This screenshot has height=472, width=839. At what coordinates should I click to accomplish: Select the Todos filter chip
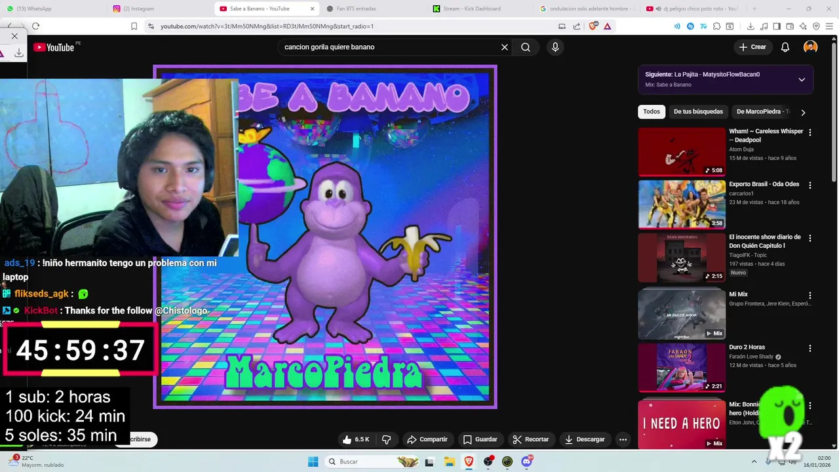tap(652, 111)
